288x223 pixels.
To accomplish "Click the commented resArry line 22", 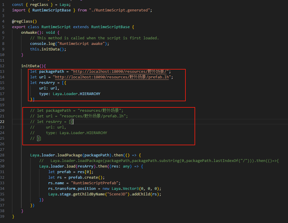I will (x=52, y=122).
